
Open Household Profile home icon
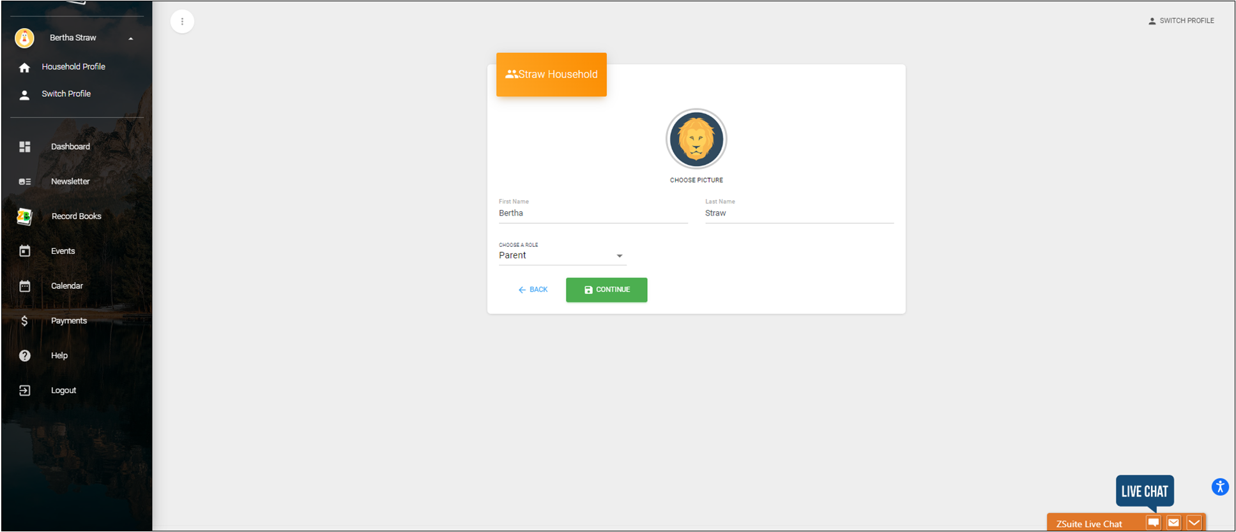(24, 68)
